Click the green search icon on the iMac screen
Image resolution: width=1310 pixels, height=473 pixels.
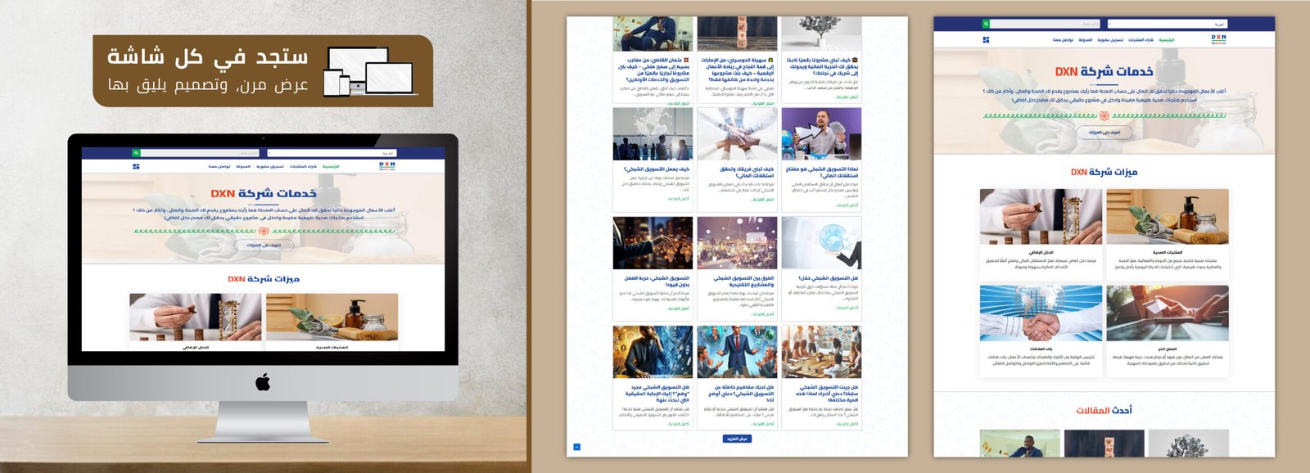click(136, 153)
